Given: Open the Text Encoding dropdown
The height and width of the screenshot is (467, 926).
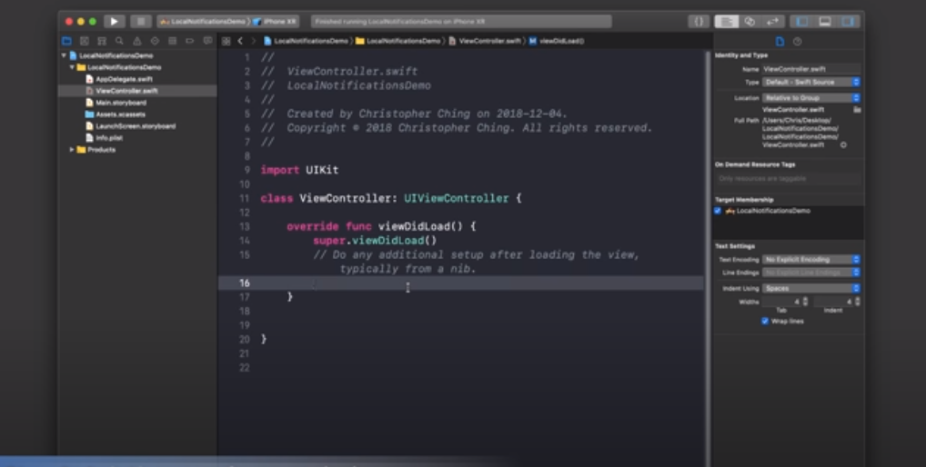Looking at the screenshot, I should coord(810,260).
